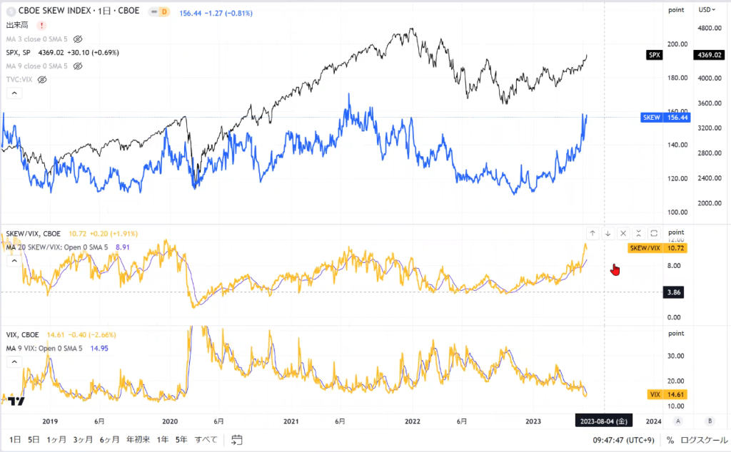Collapse the SKEW/VIX pane icon

coord(639,233)
